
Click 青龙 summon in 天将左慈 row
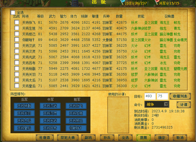click(177, 28)
